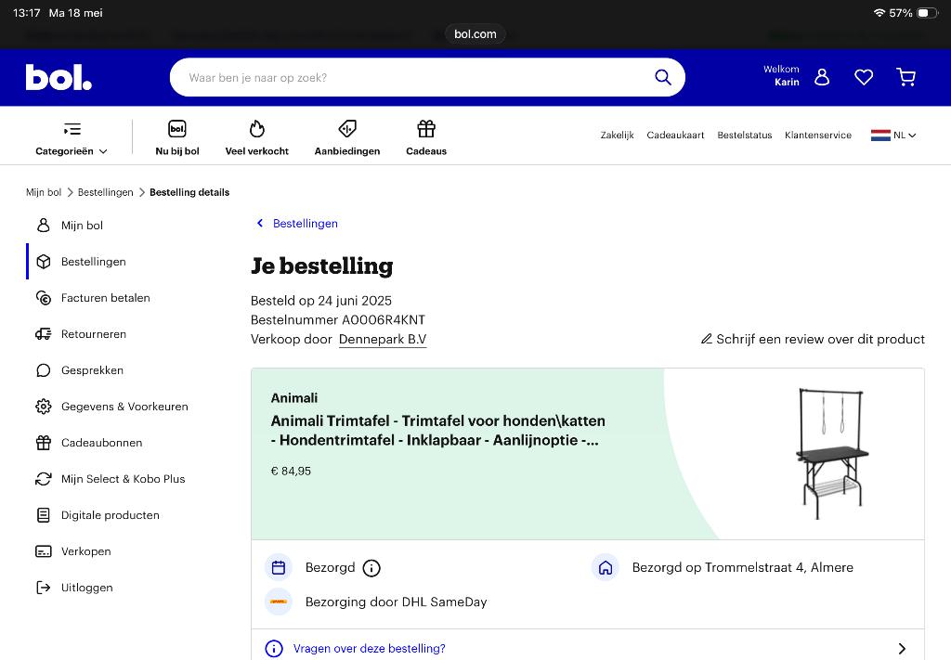951x660 pixels.
Task: Click the bol.com address bar
Action: click(475, 34)
